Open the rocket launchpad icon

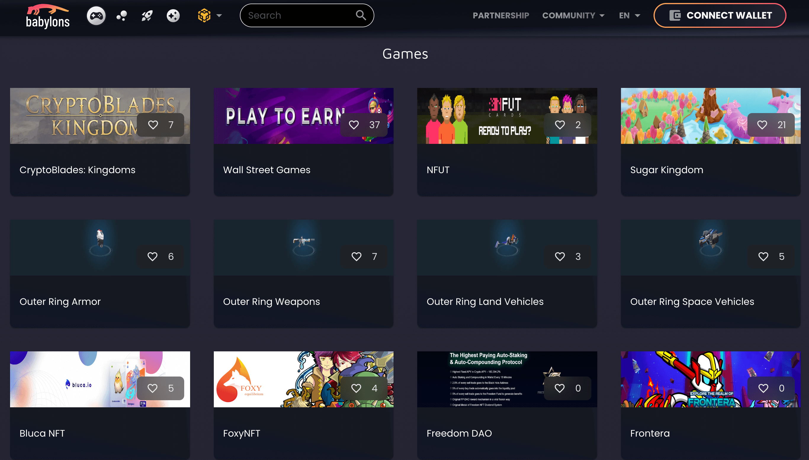tap(147, 15)
